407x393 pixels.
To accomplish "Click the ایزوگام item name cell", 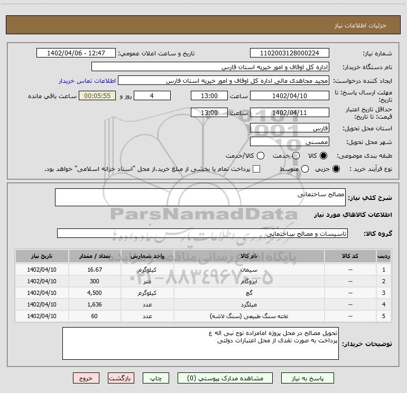I will (249, 281).
